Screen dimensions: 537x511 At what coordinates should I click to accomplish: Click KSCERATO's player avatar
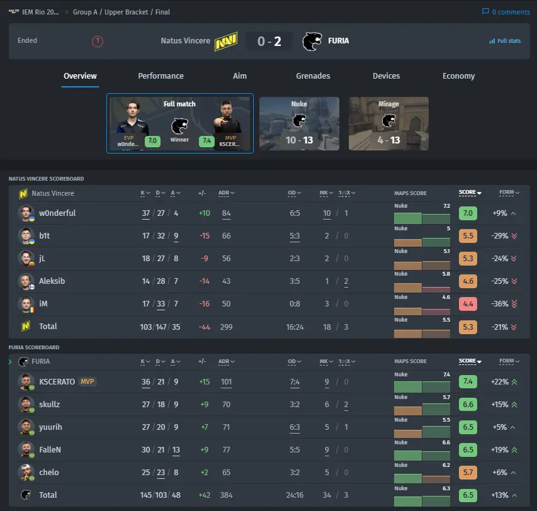pyautogui.click(x=26, y=381)
